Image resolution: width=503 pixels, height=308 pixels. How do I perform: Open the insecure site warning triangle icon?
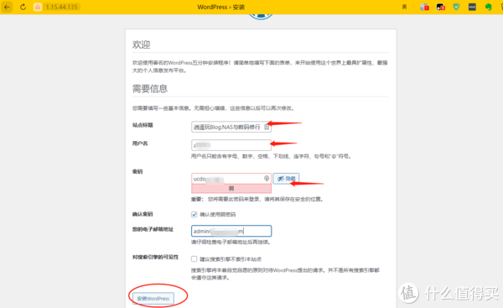click(x=38, y=7)
